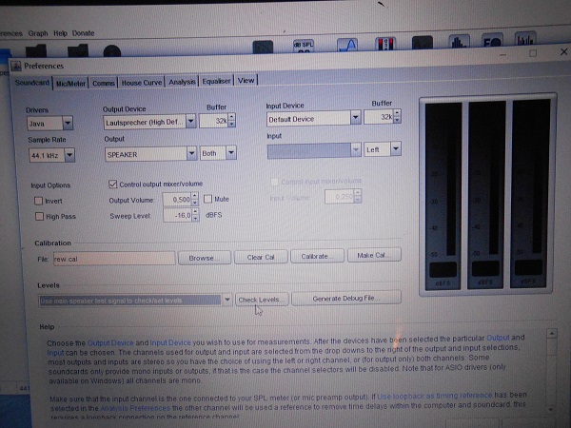This screenshot has height=428, width=571.
Task: Click the Output Device Buffer 32k spinner
Action: tap(217, 121)
